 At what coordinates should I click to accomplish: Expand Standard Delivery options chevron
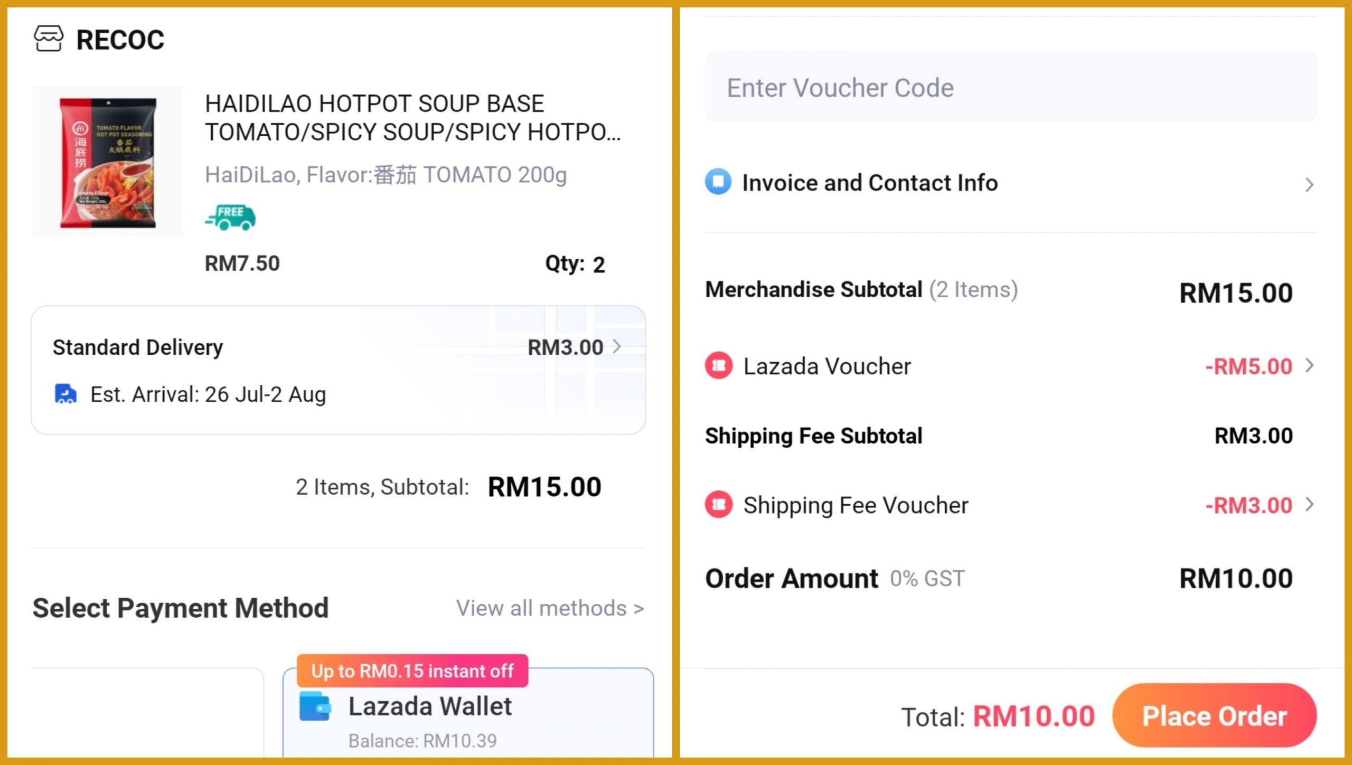click(617, 347)
